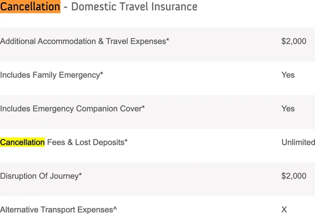Click asterisk after Lost Deposits

click(x=126, y=142)
